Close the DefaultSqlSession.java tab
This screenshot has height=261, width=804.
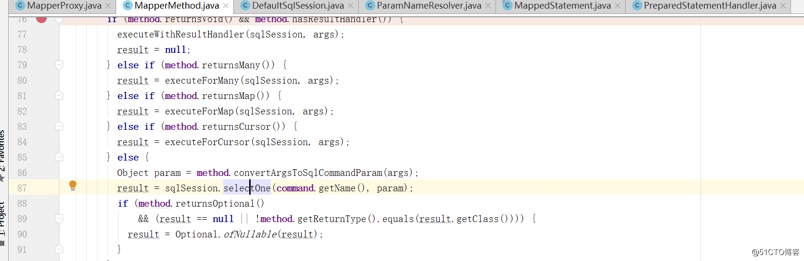(351, 6)
